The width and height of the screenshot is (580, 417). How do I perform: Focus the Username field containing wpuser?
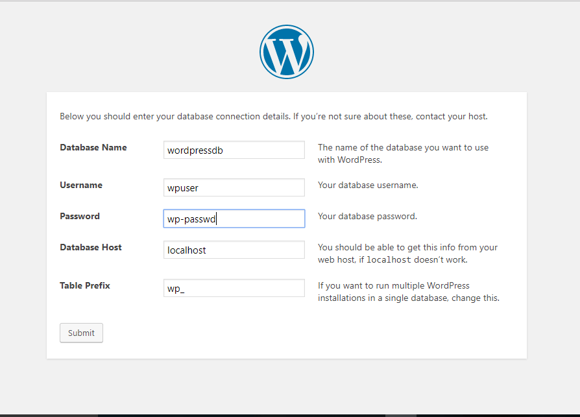pyautogui.click(x=234, y=187)
